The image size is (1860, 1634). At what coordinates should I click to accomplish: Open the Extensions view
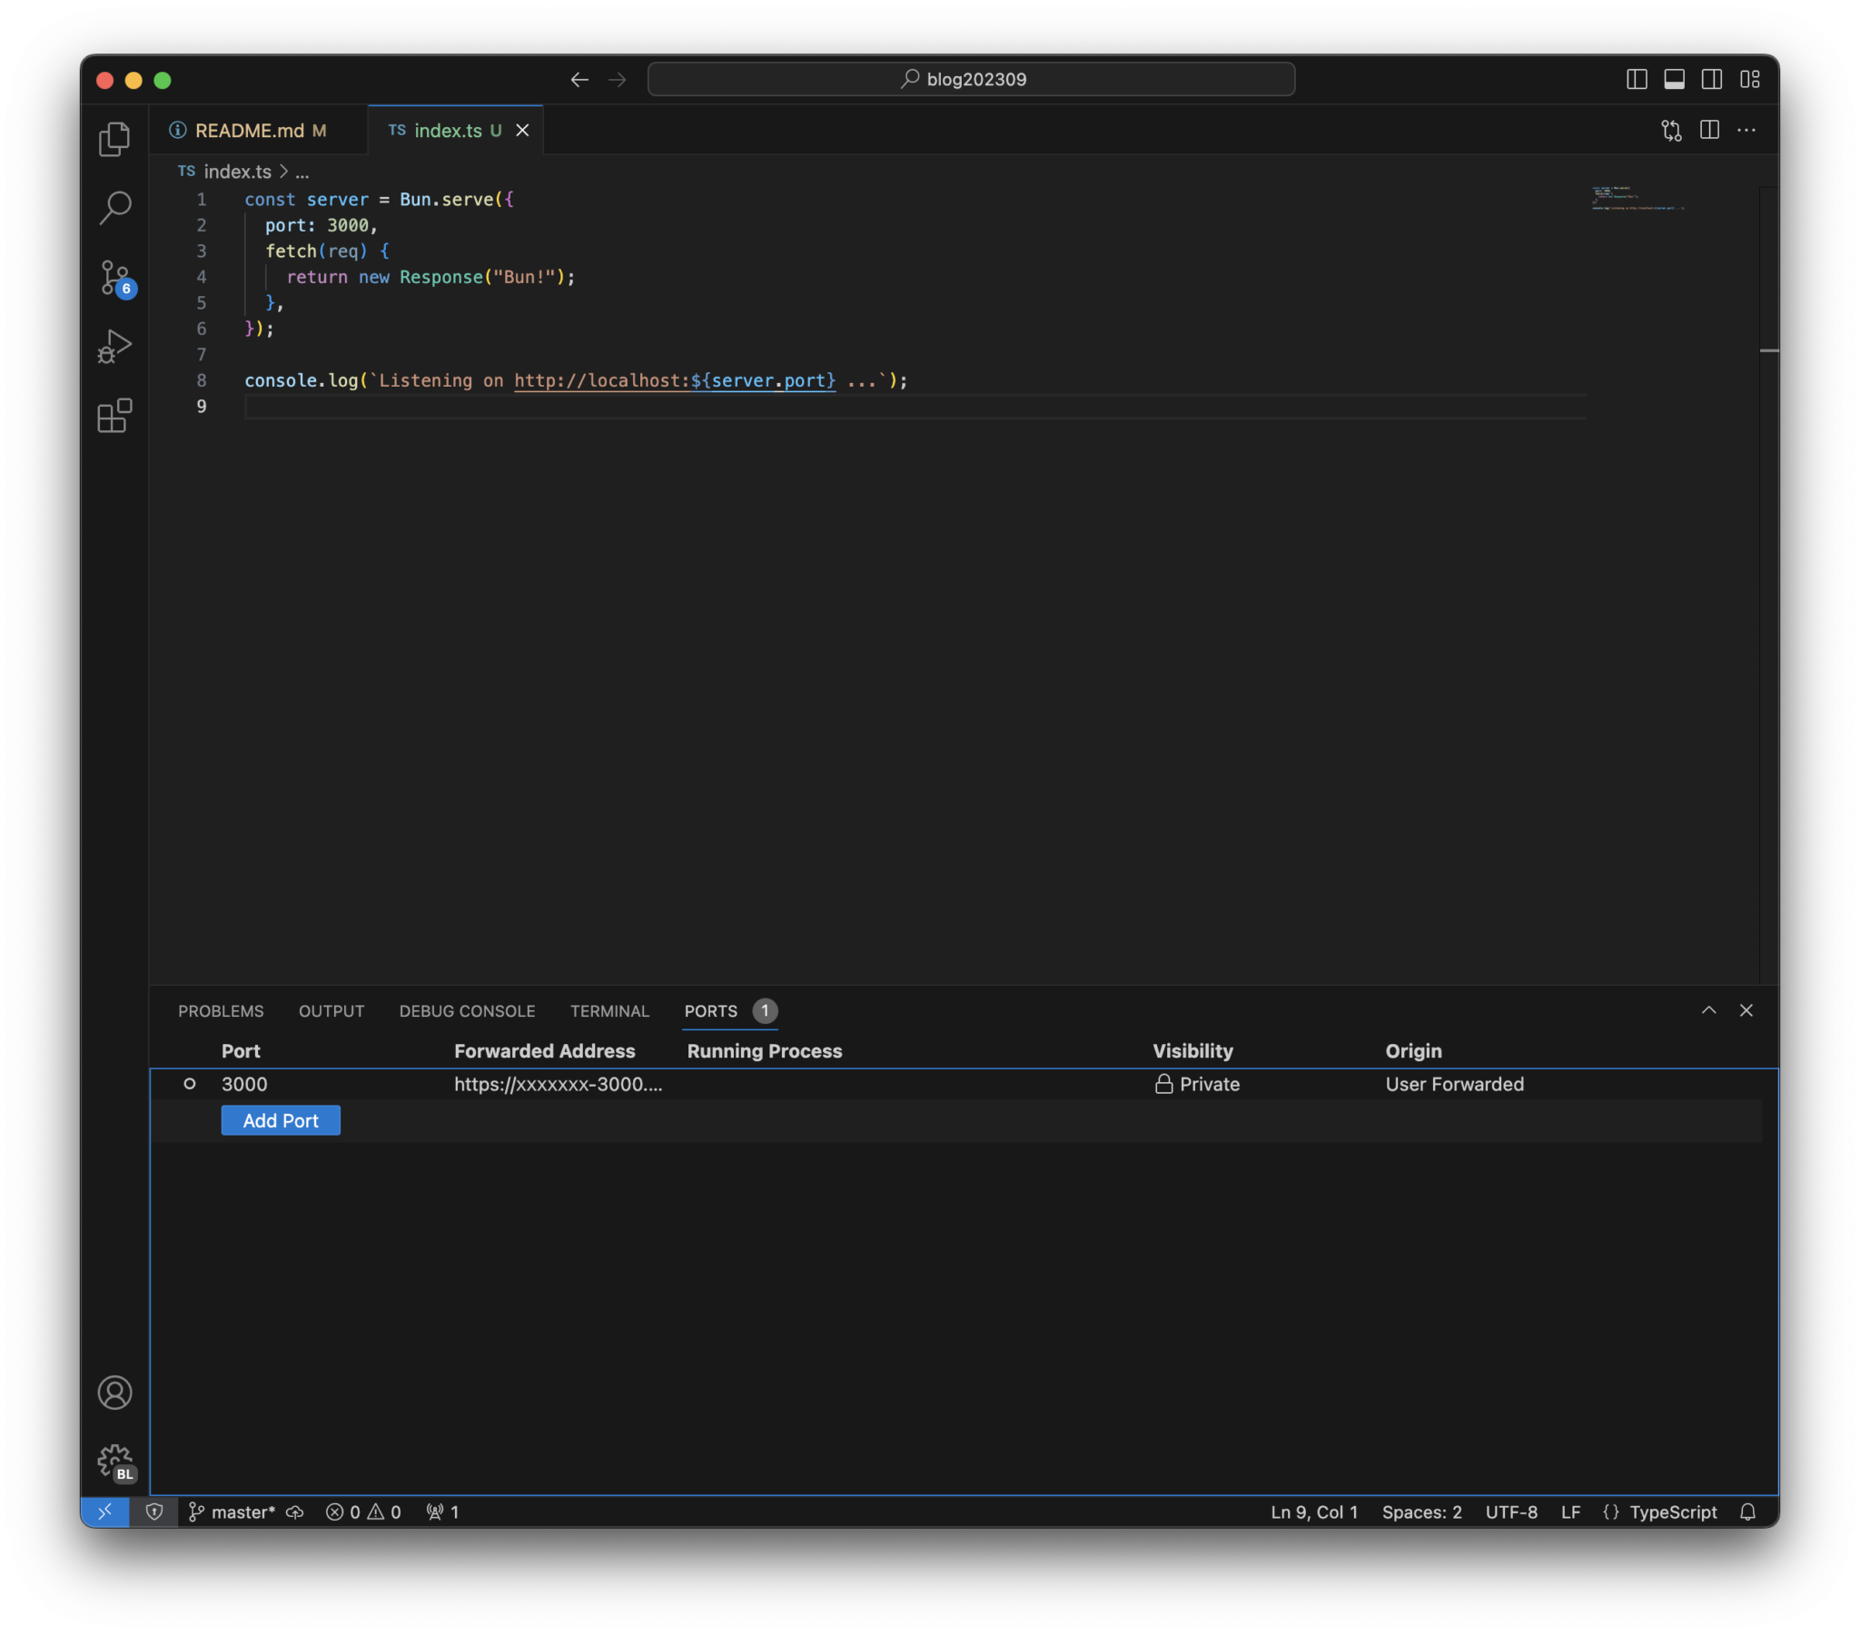click(114, 416)
